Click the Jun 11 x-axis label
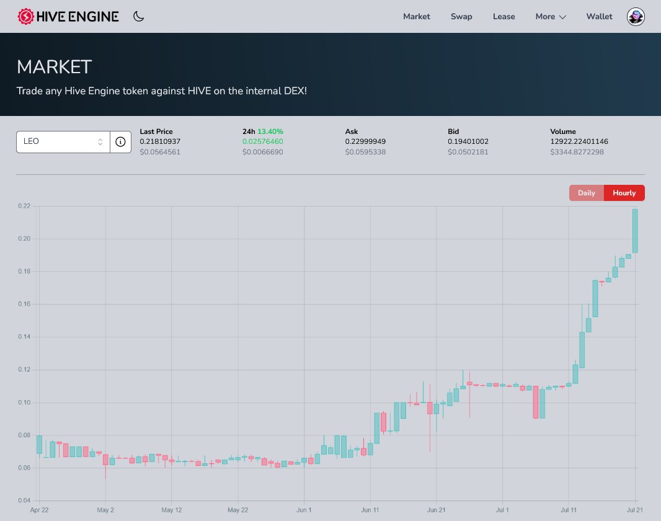 pos(370,510)
